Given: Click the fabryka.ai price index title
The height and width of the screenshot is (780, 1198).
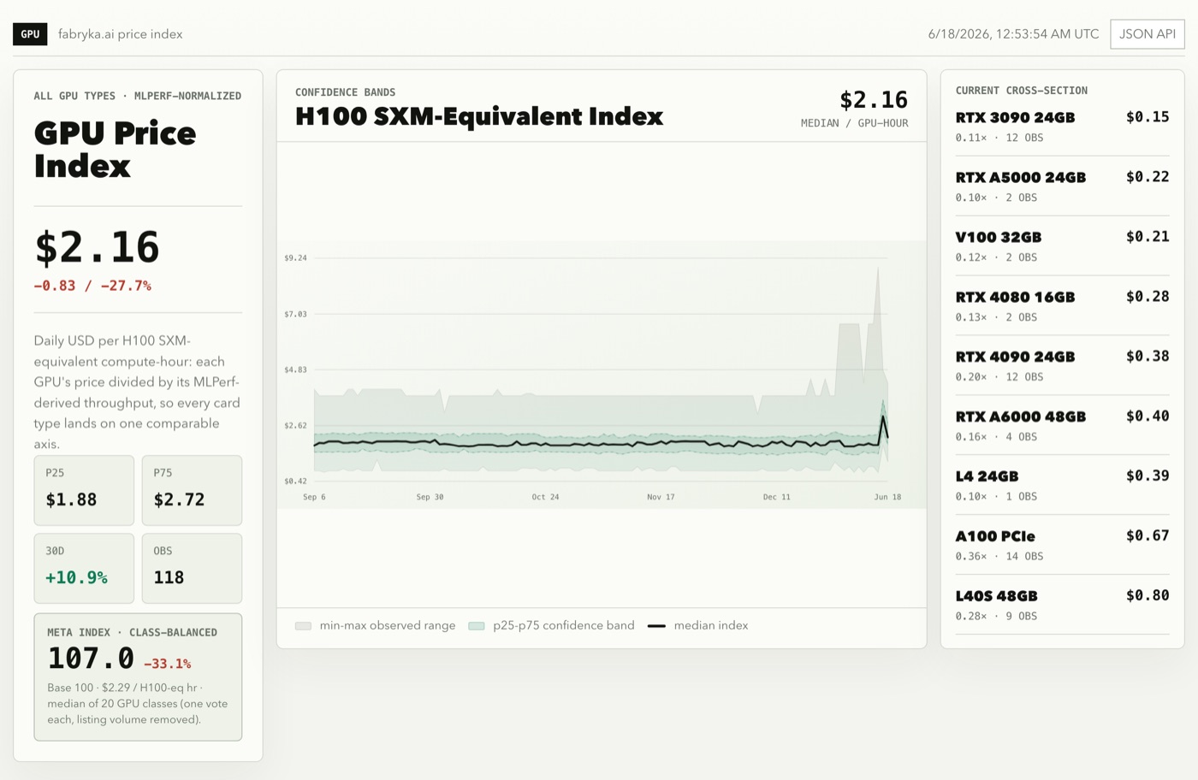Looking at the screenshot, I should 121,34.
